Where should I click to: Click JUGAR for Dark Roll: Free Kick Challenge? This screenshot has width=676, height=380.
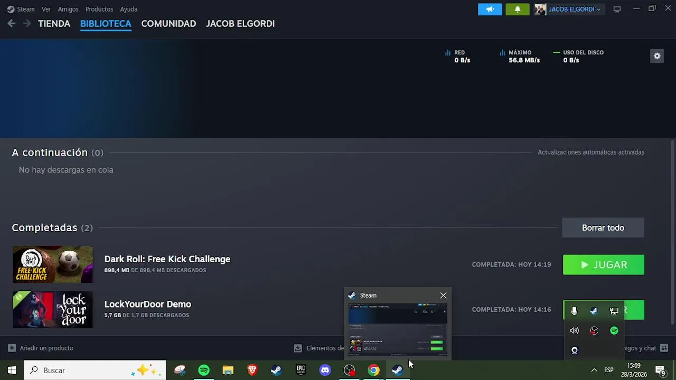(604, 264)
